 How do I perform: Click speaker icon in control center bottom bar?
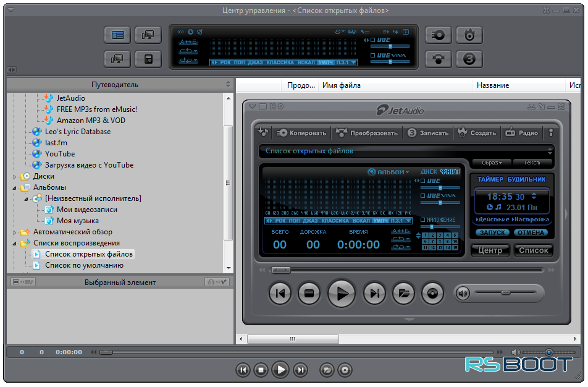pyautogui.click(x=516, y=352)
